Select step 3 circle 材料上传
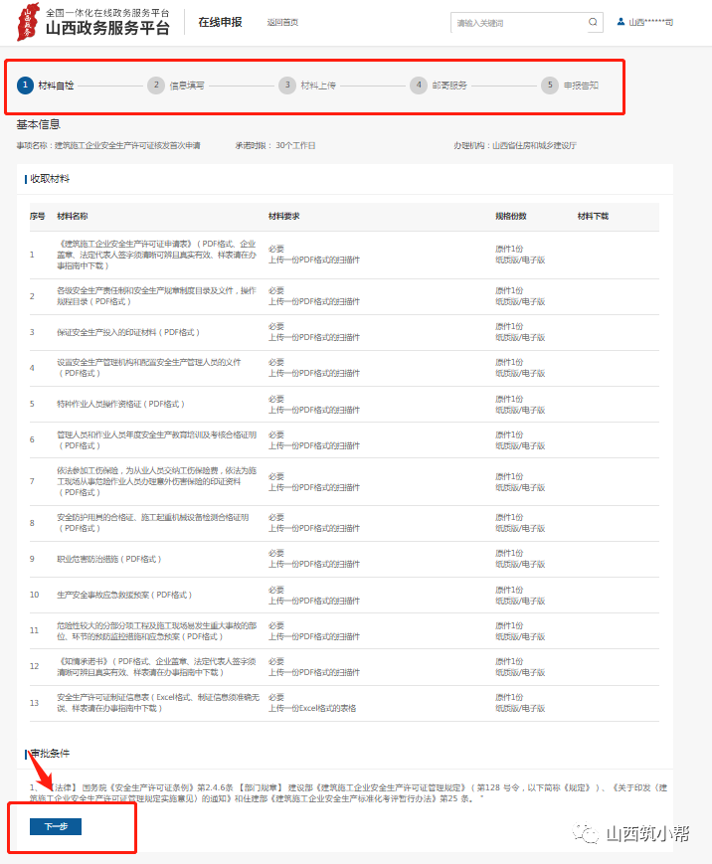This screenshot has width=712, height=864. coord(287,85)
